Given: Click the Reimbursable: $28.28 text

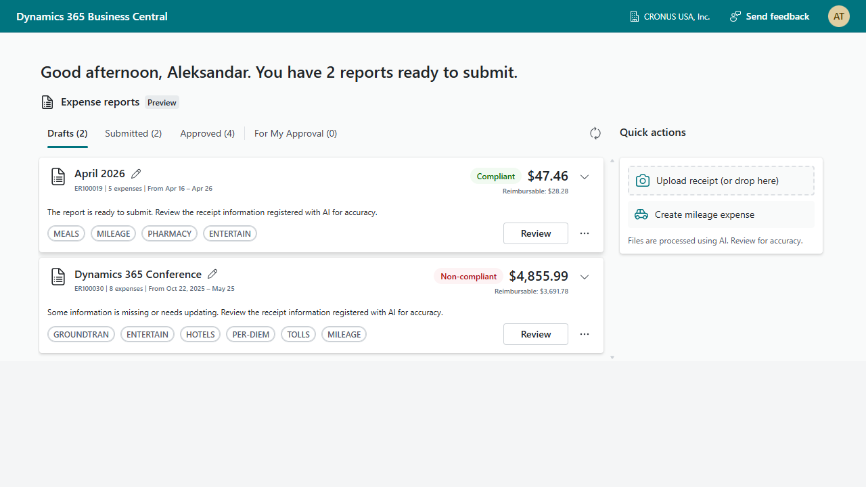Looking at the screenshot, I should pos(535,191).
